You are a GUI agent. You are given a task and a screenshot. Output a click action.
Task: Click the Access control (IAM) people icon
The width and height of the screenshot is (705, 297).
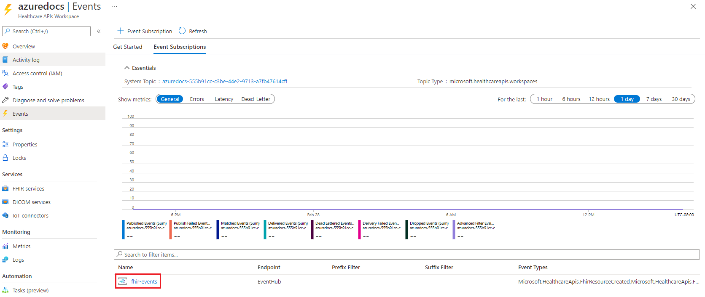pos(5,73)
